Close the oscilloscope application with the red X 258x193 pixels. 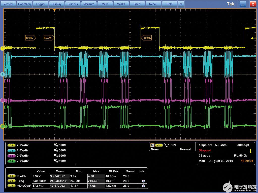click(x=253, y=4)
